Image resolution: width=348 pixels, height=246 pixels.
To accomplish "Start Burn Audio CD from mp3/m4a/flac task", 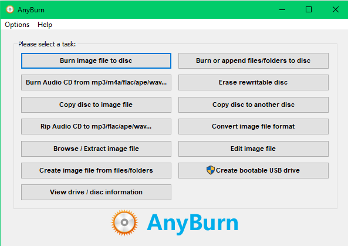I will point(96,82).
